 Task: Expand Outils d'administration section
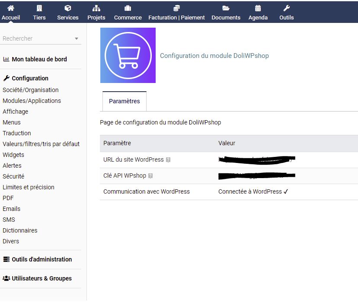pyautogui.click(x=42, y=259)
